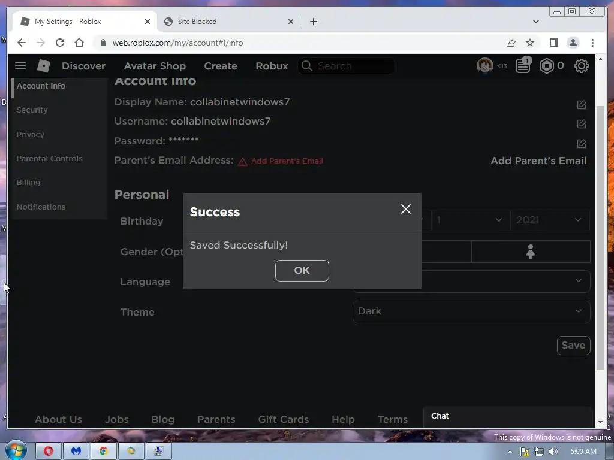Image resolution: width=614 pixels, height=460 pixels.
Task: Open the Security settings section
Action: point(32,110)
